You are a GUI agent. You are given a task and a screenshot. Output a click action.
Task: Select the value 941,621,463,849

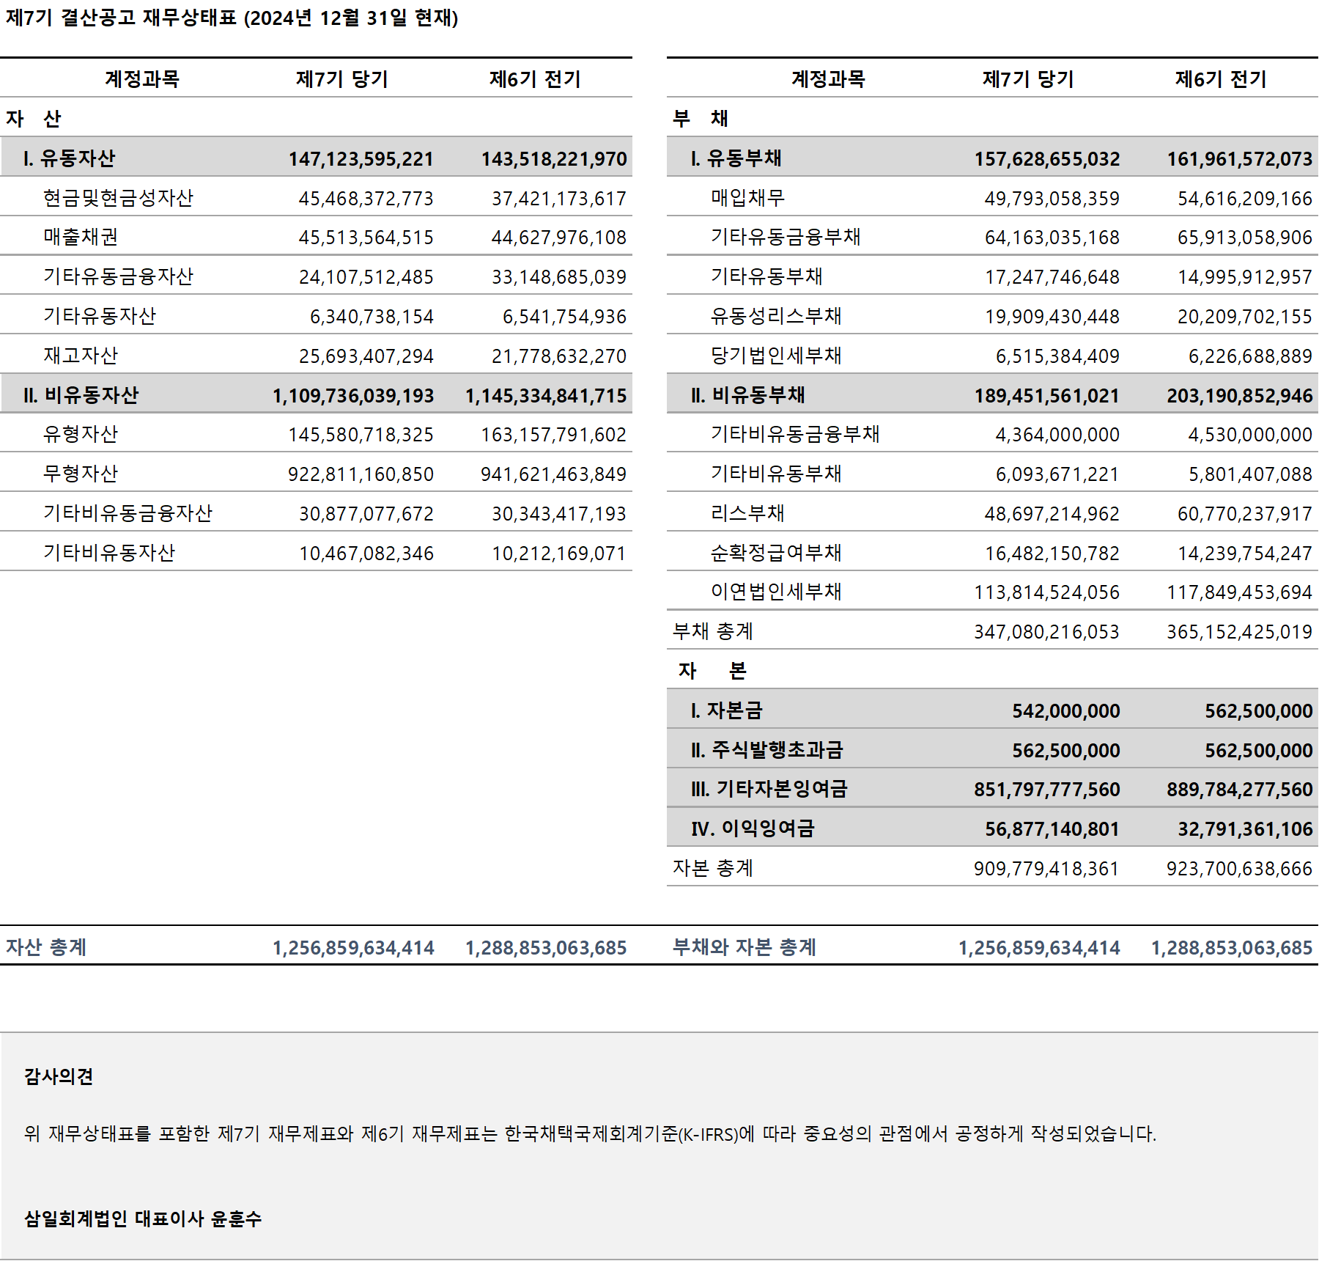[554, 474]
